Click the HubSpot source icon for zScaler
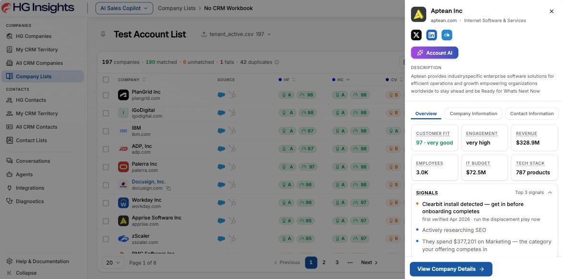This screenshot has width=562, height=279. click(x=232, y=239)
